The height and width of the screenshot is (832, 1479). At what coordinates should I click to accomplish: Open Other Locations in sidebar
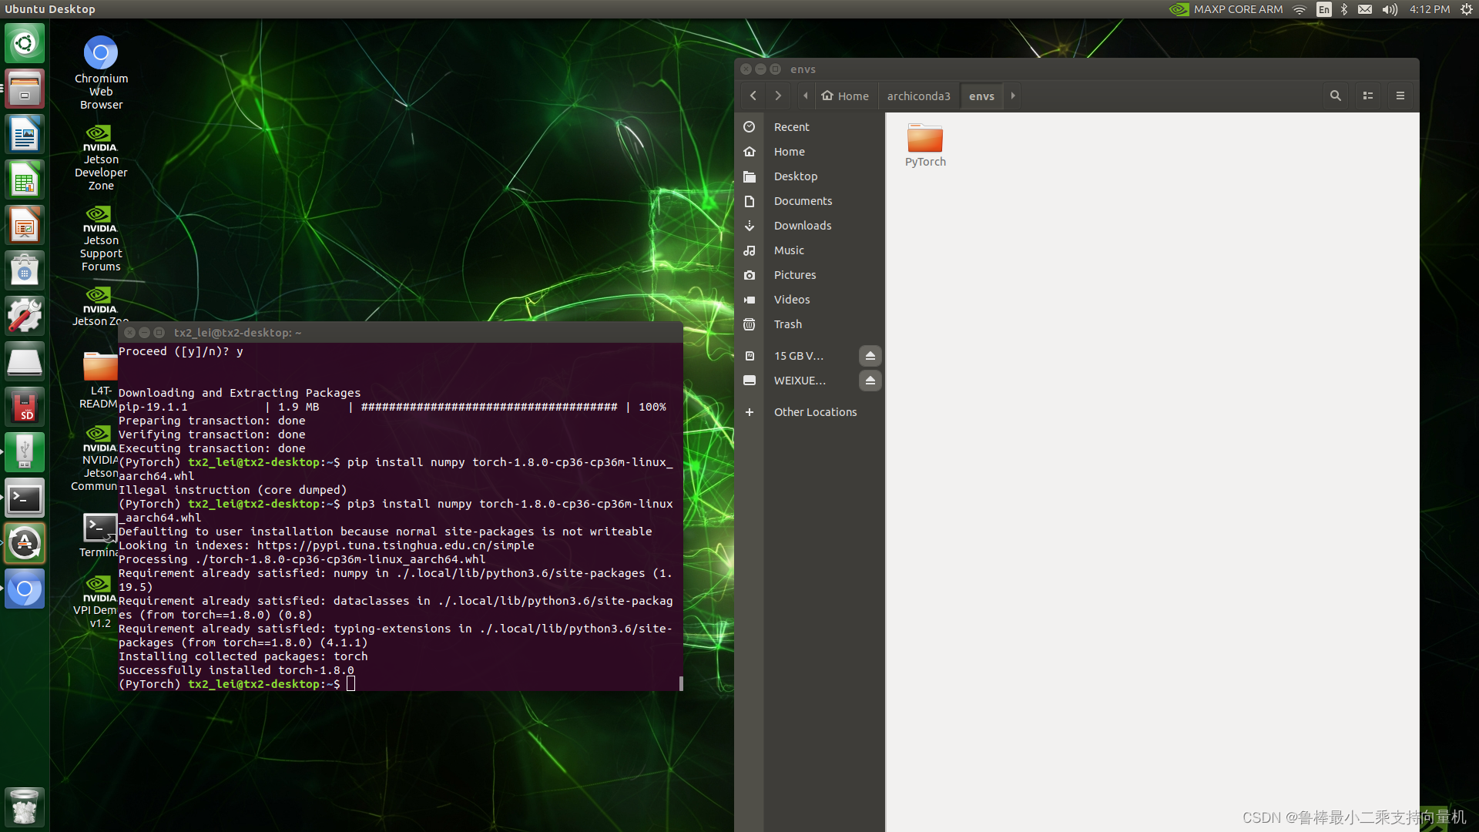click(x=814, y=412)
